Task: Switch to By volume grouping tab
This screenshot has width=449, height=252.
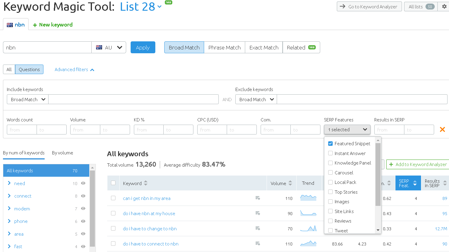Action: coord(62,153)
